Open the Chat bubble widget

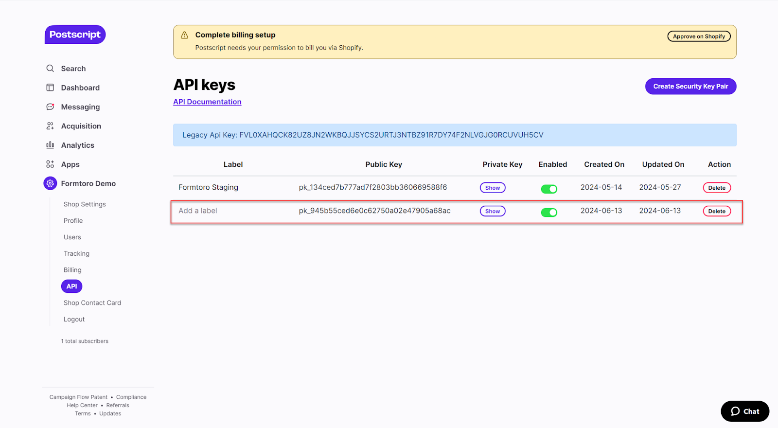[x=745, y=411]
